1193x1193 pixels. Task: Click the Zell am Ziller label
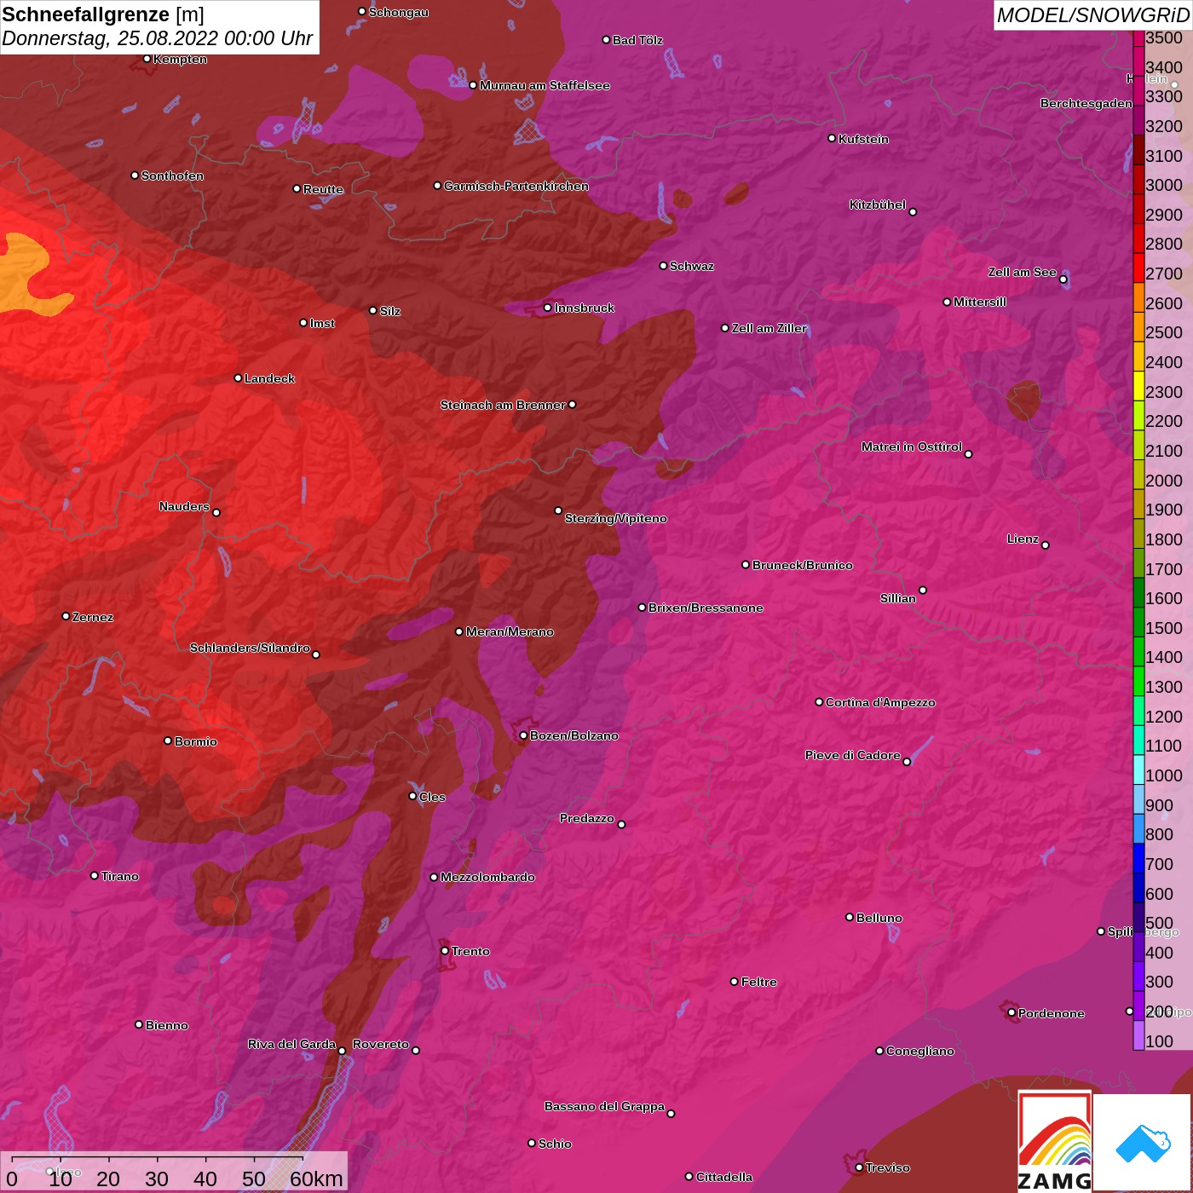769,328
